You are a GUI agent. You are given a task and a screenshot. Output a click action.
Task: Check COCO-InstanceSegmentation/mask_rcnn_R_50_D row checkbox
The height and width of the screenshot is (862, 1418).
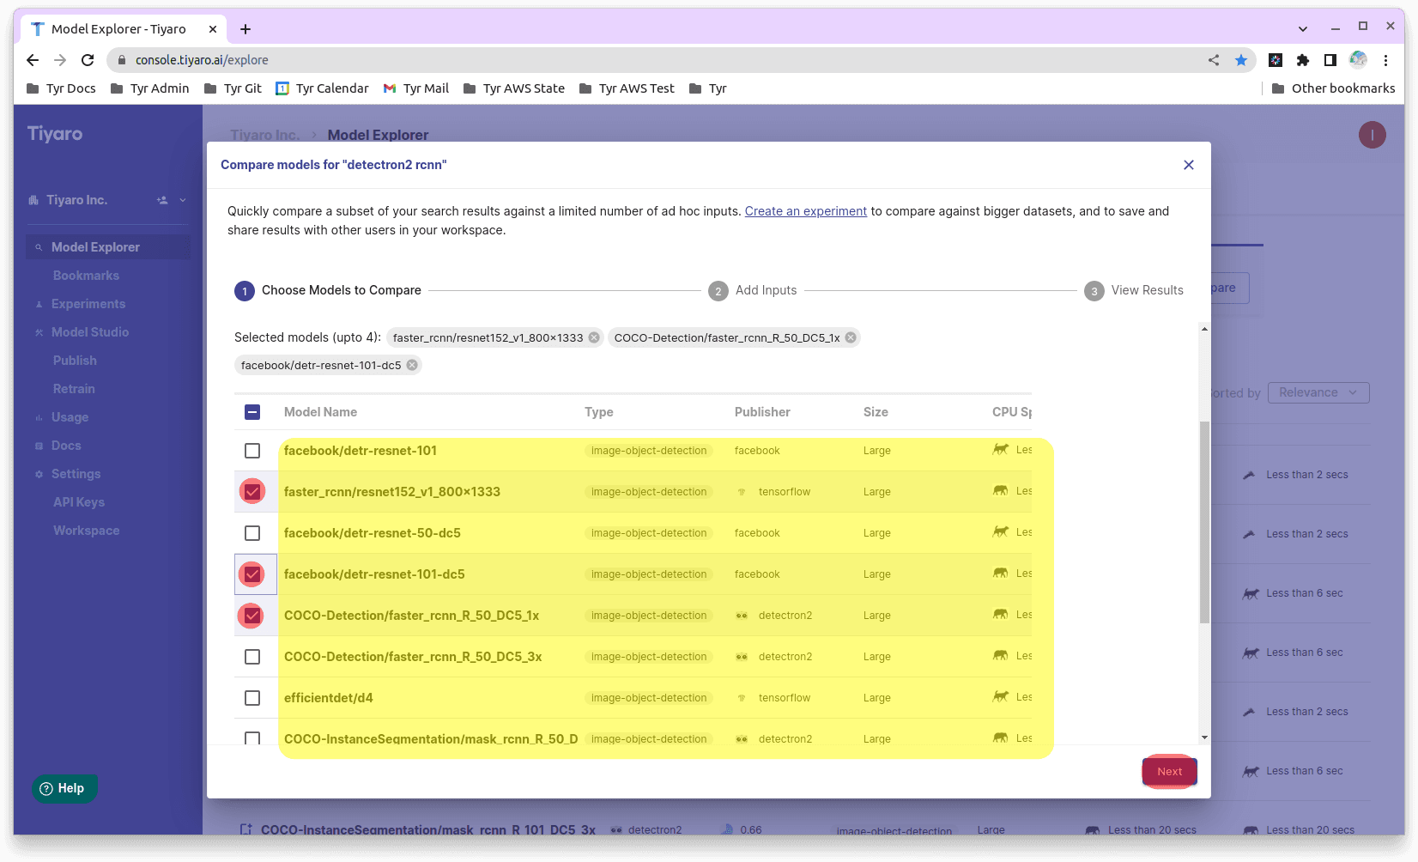click(x=252, y=738)
